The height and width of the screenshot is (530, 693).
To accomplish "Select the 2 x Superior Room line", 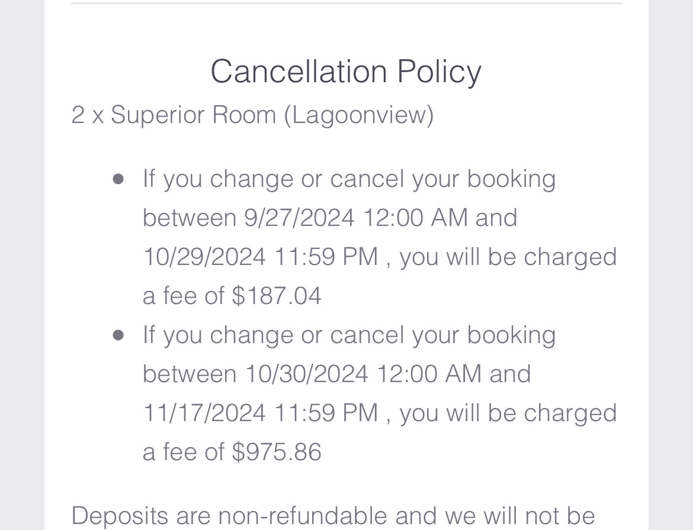I will 252,115.
